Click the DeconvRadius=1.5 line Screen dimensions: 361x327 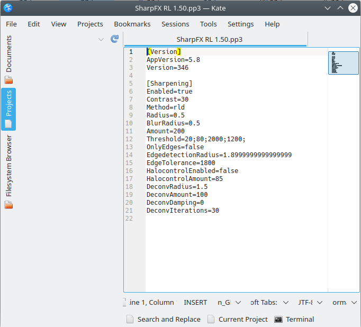point(177,187)
